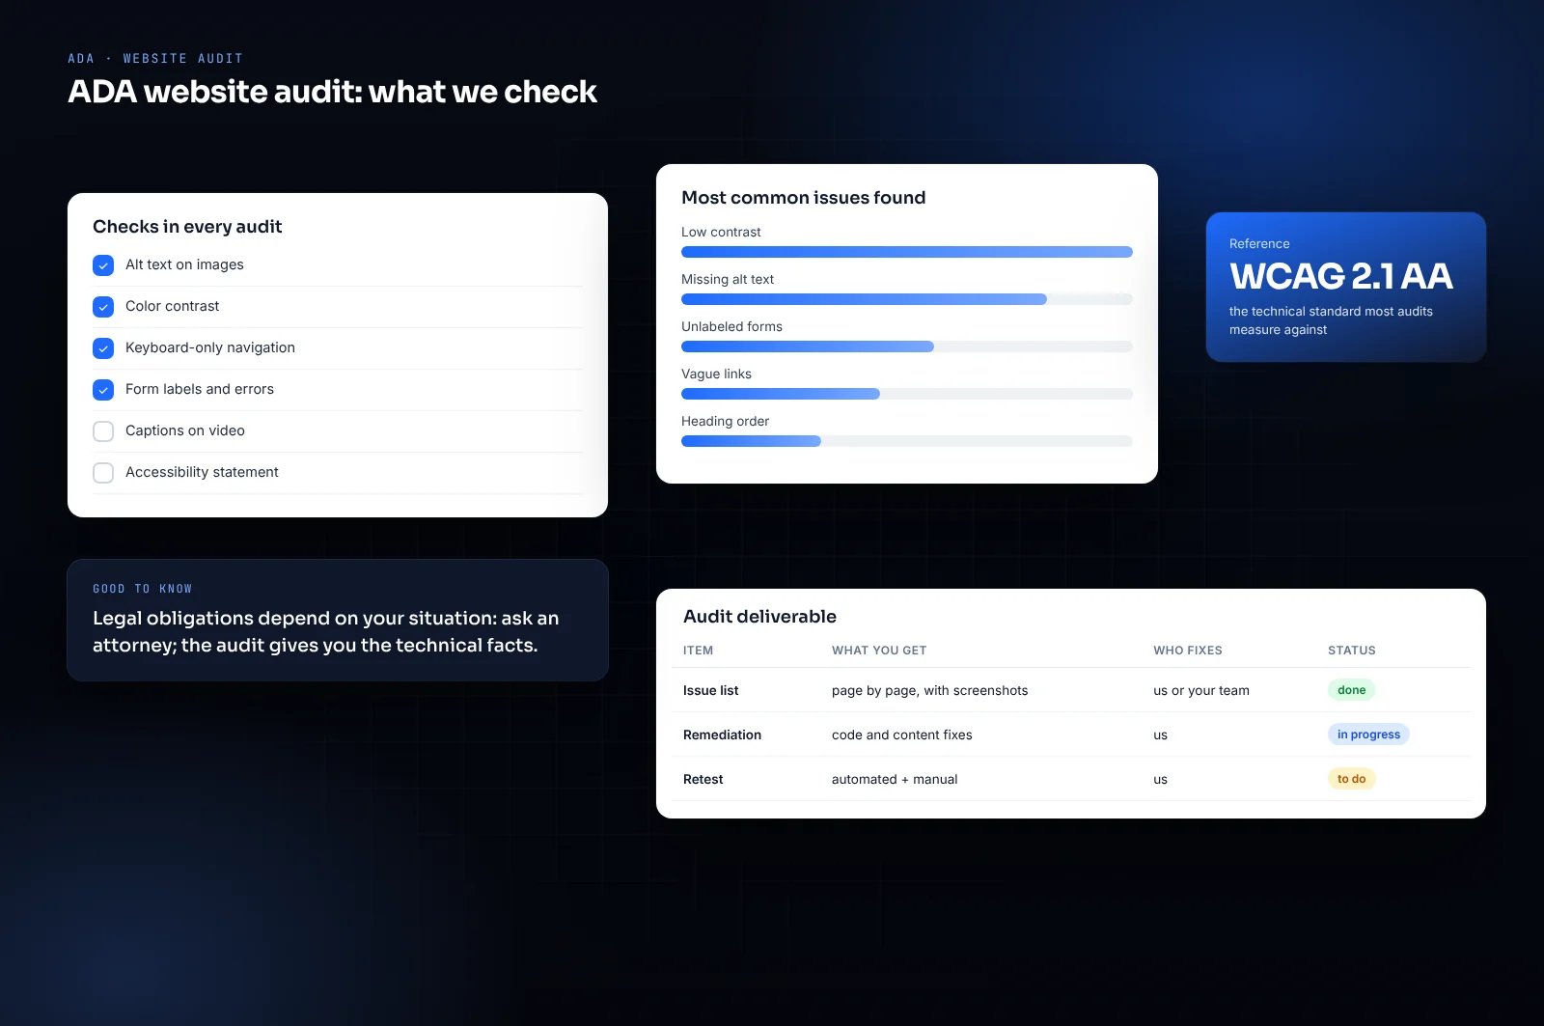Click the WHO FIXES column header
The image size is (1544, 1026).
(x=1188, y=651)
